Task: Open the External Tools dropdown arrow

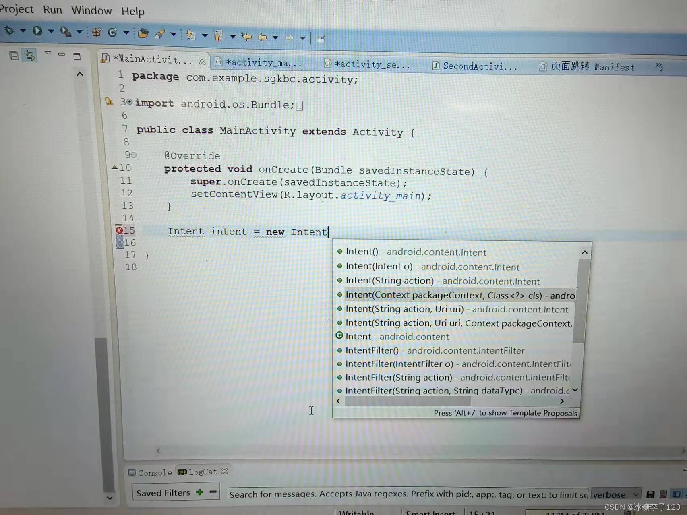Action: tap(79, 32)
